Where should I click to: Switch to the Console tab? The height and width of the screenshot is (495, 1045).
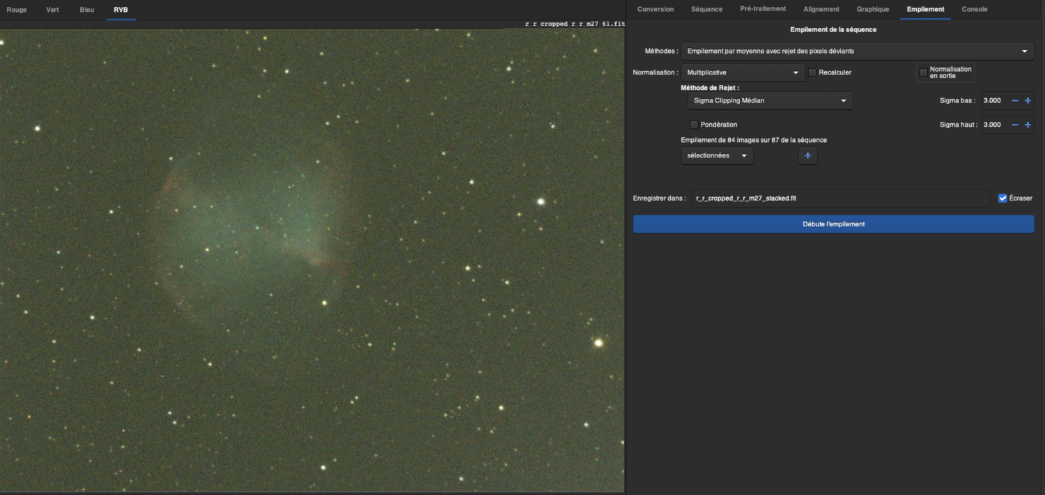coord(974,10)
